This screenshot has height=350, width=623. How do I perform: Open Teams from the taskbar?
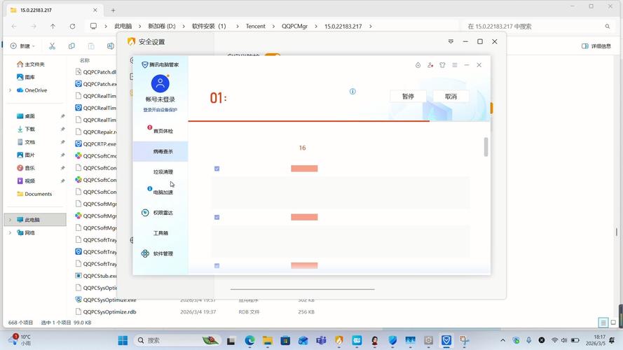(x=321, y=340)
